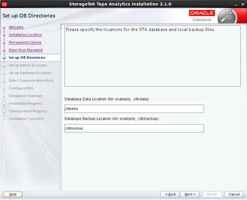Go back to previous step
This screenshot has height=200, width=247.
coord(170,194)
